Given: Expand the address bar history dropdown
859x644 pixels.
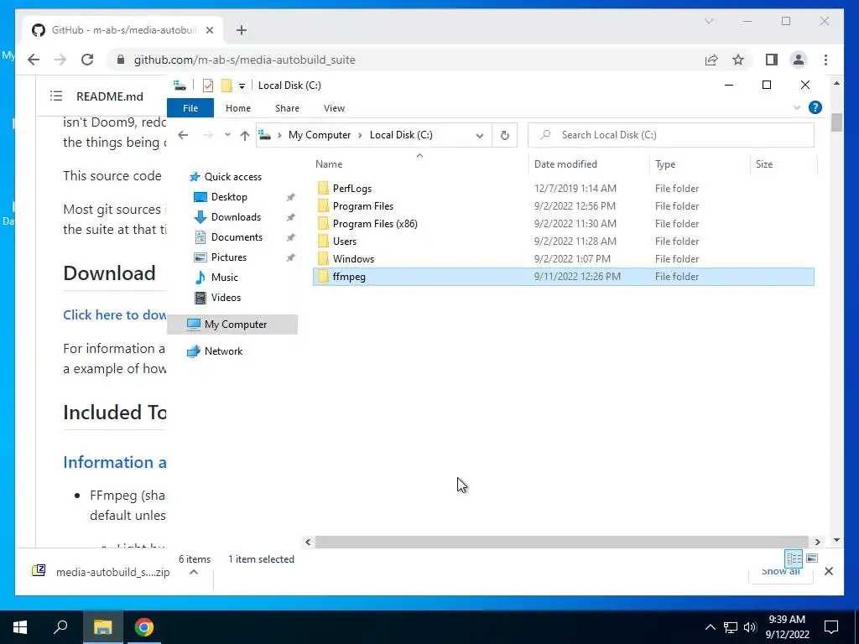Looking at the screenshot, I should [x=479, y=135].
